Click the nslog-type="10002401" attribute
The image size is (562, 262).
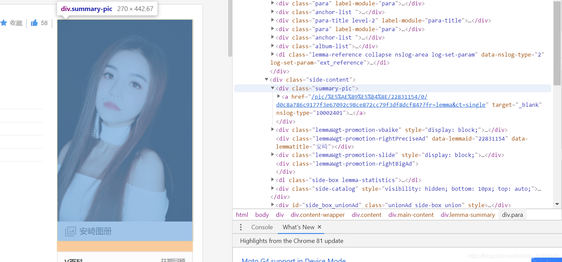[311, 113]
